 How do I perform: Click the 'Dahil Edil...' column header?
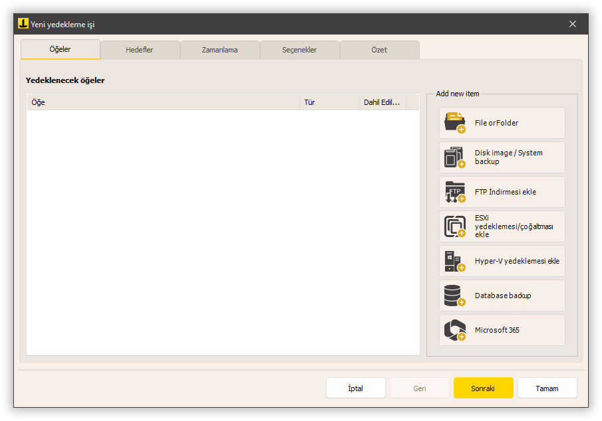point(382,102)
